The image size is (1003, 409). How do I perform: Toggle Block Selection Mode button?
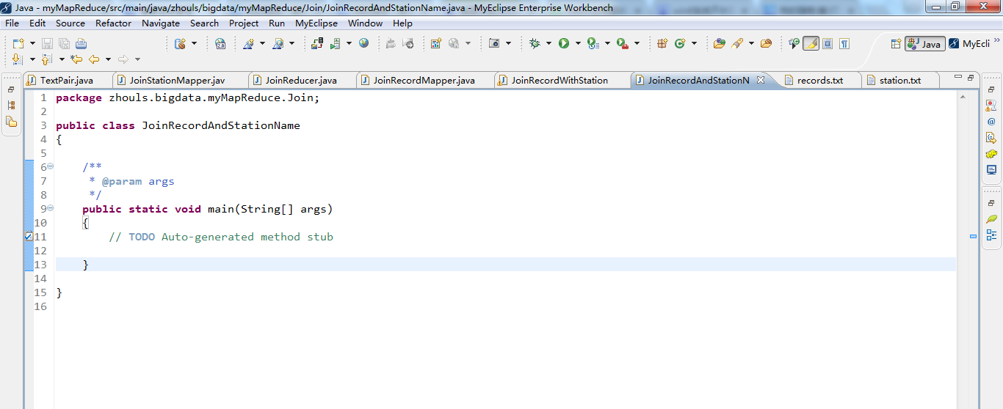[828, 44]
